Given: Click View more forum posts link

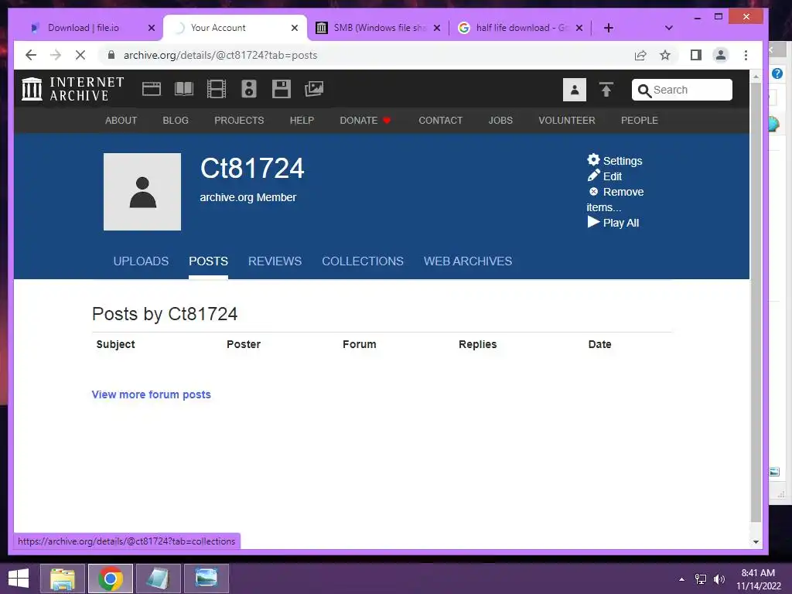Looking at the screenshot, I should [x=151, y=394].
